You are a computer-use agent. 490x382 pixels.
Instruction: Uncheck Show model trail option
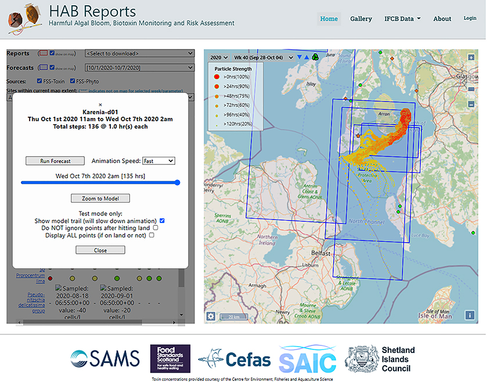tap(161, 220)
